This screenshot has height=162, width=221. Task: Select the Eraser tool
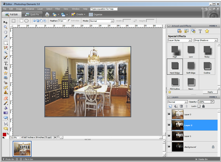tap(6, 98)
